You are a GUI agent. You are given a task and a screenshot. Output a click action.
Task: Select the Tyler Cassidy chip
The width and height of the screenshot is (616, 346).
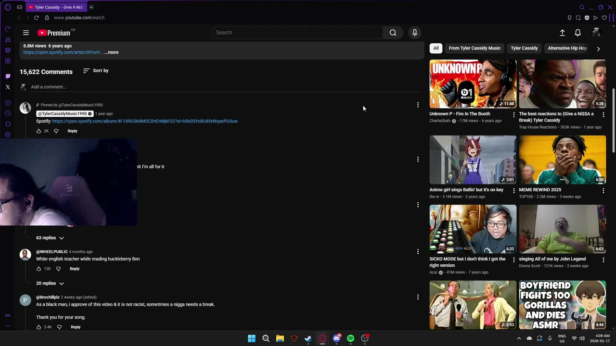coord(524,48)
